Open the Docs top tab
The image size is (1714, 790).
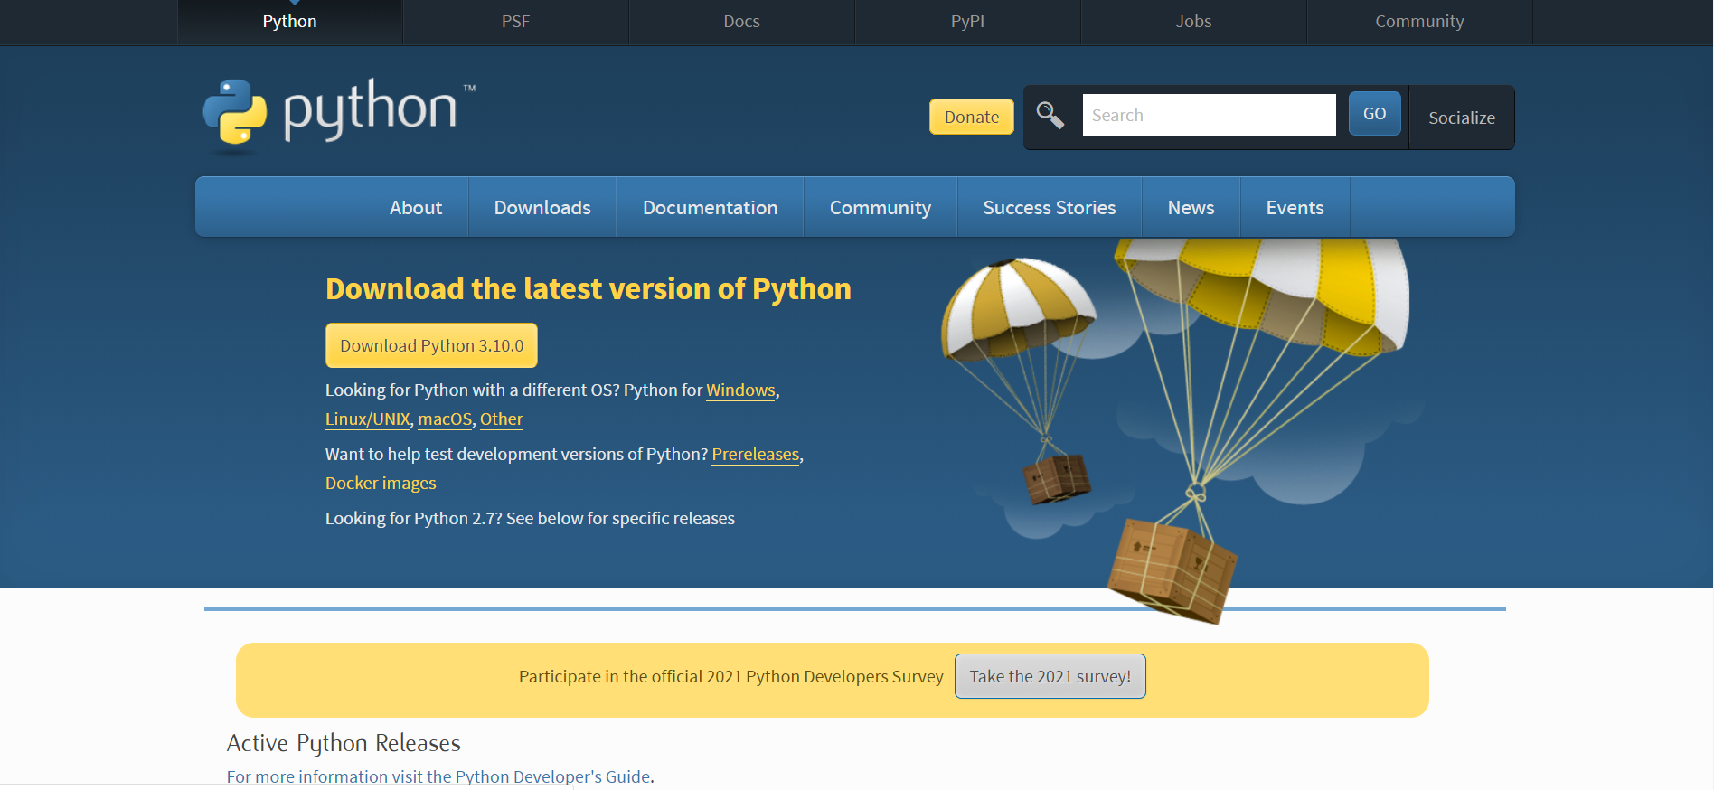coord(741,22)
